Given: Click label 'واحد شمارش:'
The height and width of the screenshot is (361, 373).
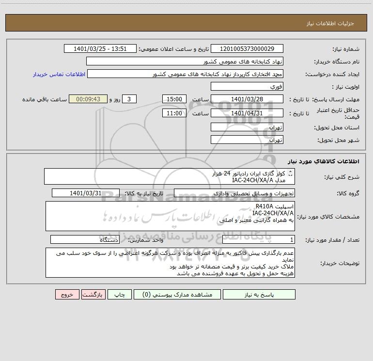Looking at the screenshot, I should pyautogui.click(x=146, y=240).
